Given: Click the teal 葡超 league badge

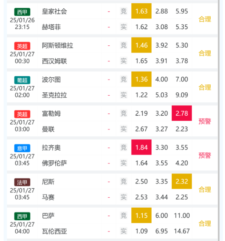Looking at the screenshot, I should 22,80.
